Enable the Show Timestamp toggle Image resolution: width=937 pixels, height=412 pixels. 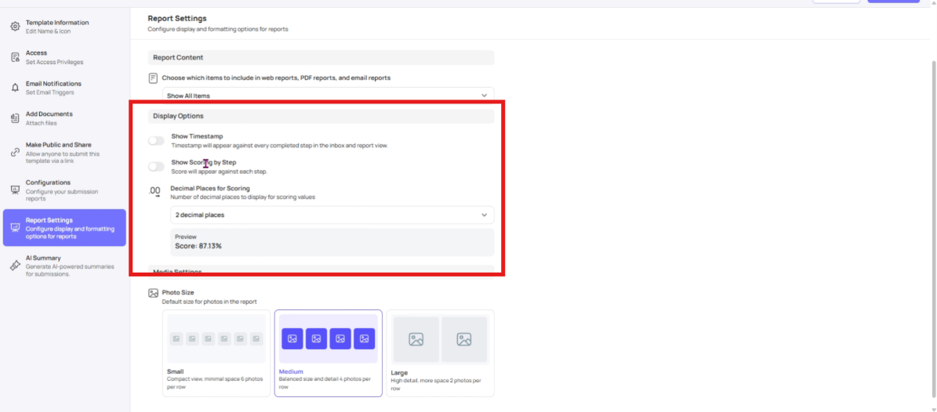tap(157, 141)
